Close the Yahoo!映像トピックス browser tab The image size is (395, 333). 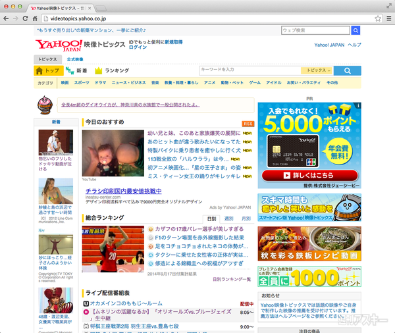[x=90, y=8]
